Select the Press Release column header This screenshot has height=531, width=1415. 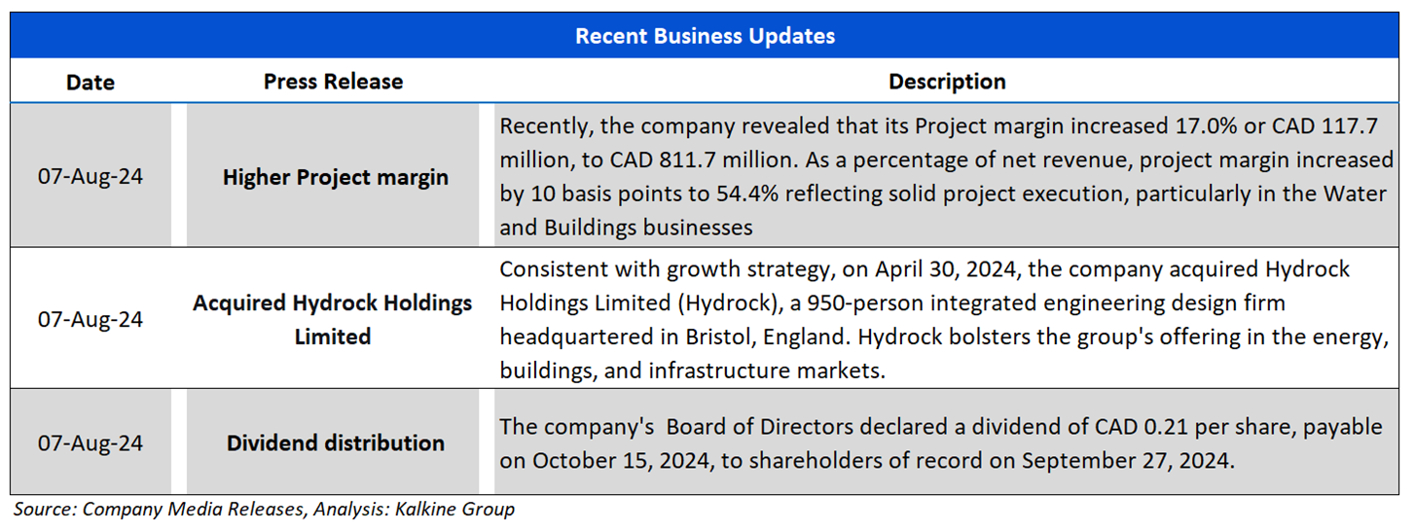(x=333, y=82)
